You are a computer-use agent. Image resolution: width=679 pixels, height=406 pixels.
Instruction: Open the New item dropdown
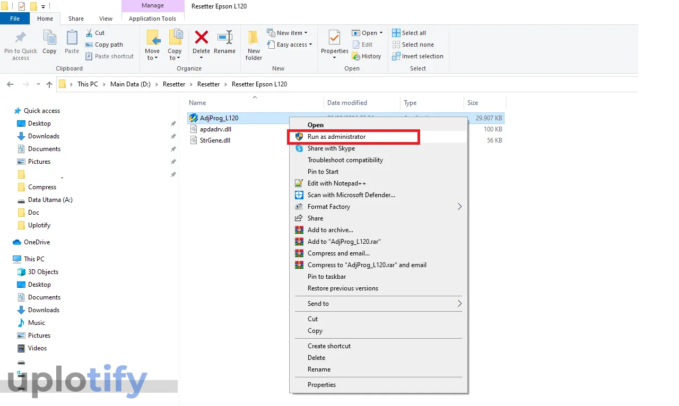pyautogui.click(x=287, y=33)
